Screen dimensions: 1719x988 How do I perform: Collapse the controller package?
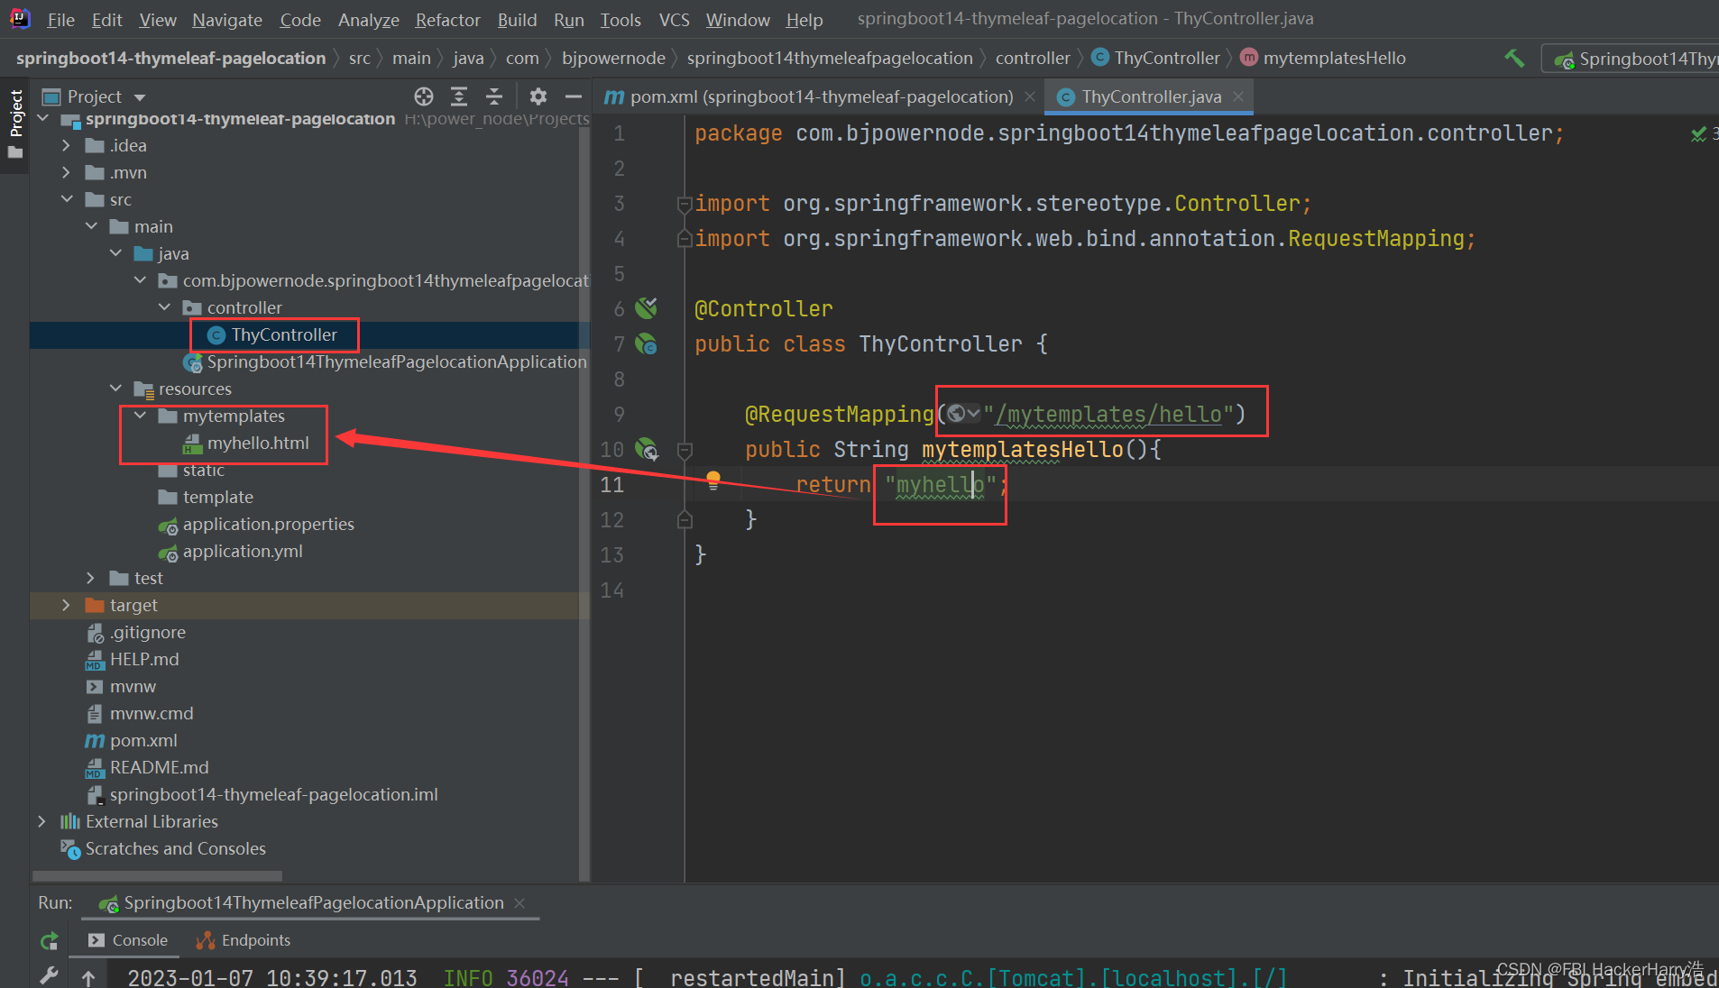[164, 307]
